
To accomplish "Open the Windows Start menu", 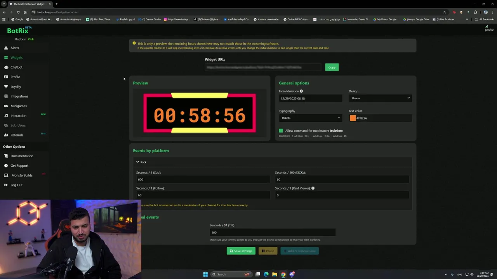I will (205, 274).
